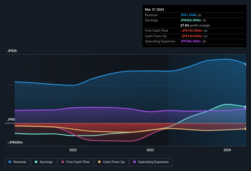Screen dimensions: 251x171
Task: Click the Mar 31 2024 tooltip date
Action: [154, 9]
